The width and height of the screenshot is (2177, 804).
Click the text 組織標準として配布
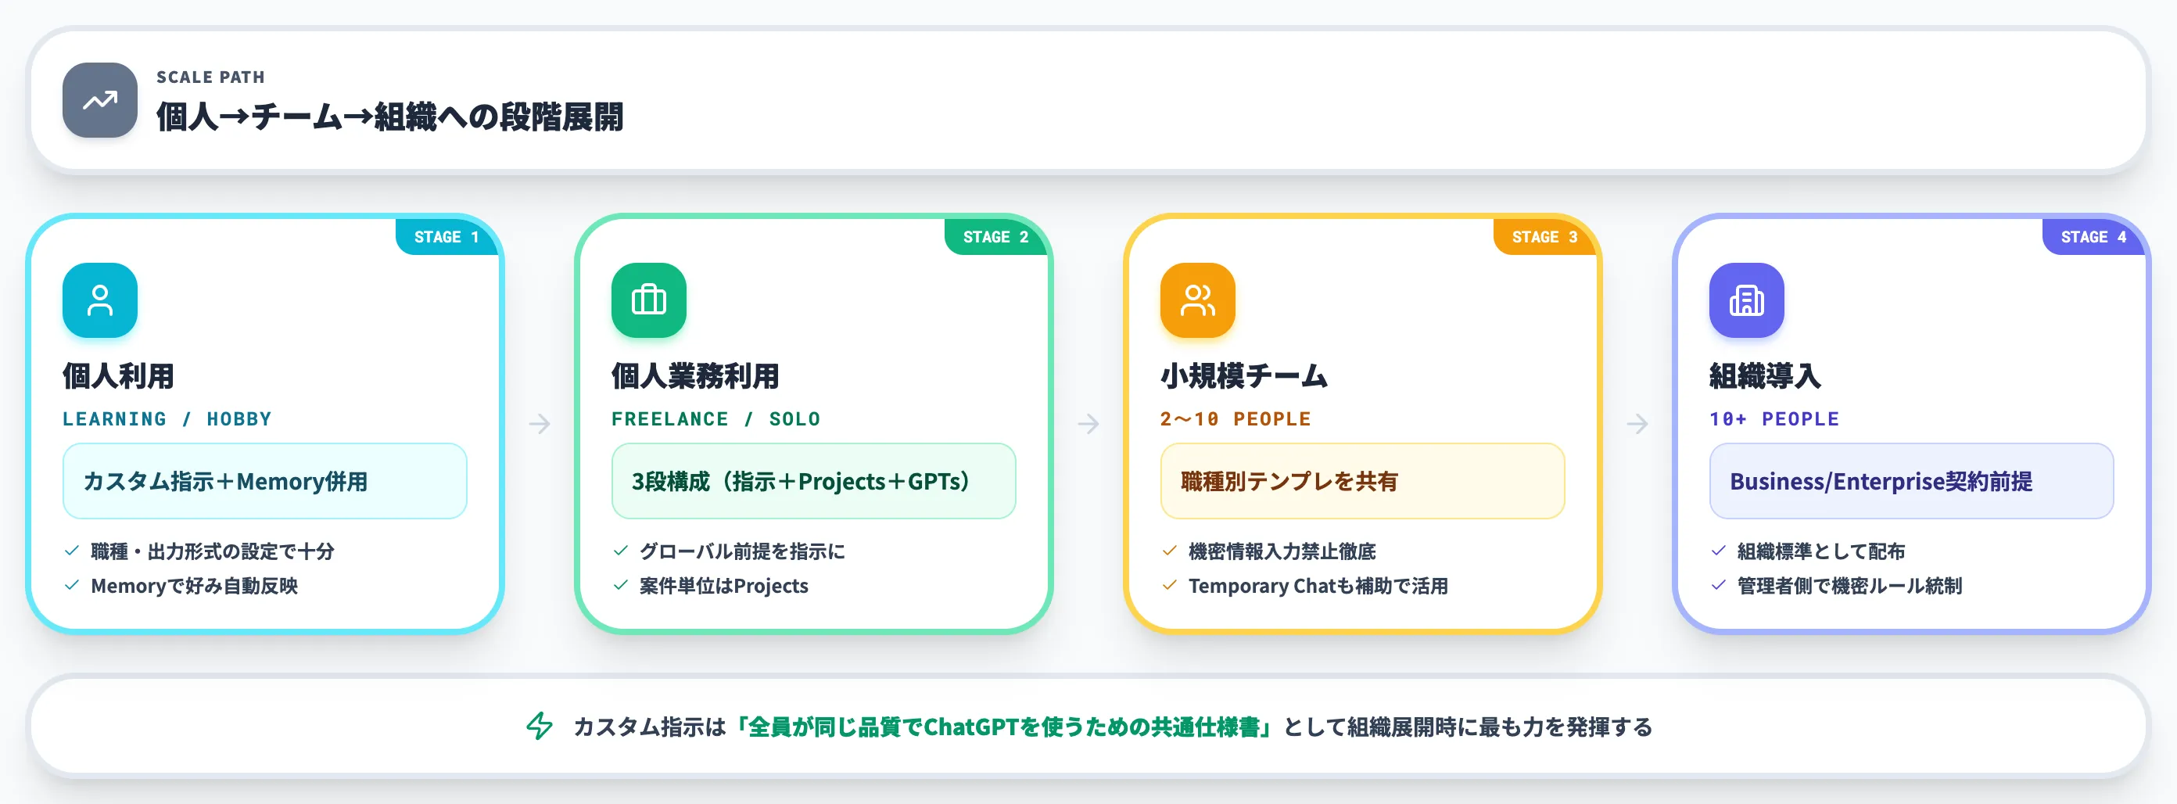pyautogui.click(x=1821, y=551)
